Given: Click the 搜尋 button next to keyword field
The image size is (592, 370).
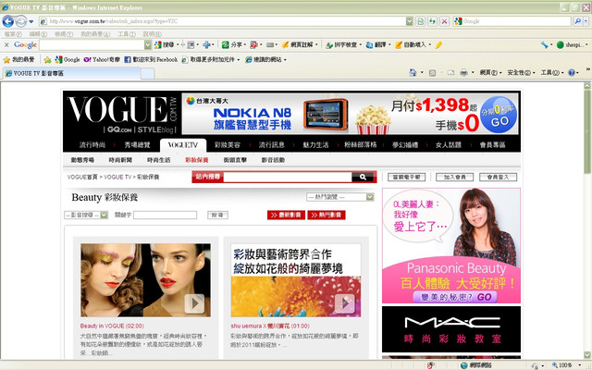Looking at the screenshot, I should [218, 216].
